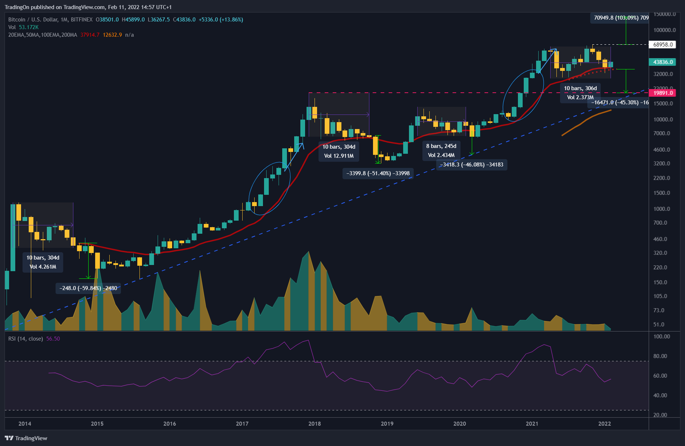
Task: Click the orange 200MA value 12632.9
Action: [x=112, y=35]
